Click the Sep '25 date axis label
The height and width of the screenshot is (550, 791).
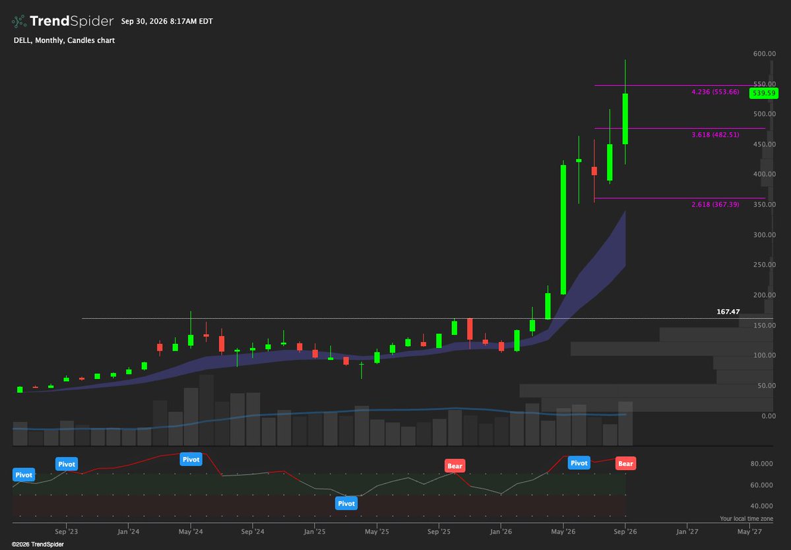tap(439, 532)
